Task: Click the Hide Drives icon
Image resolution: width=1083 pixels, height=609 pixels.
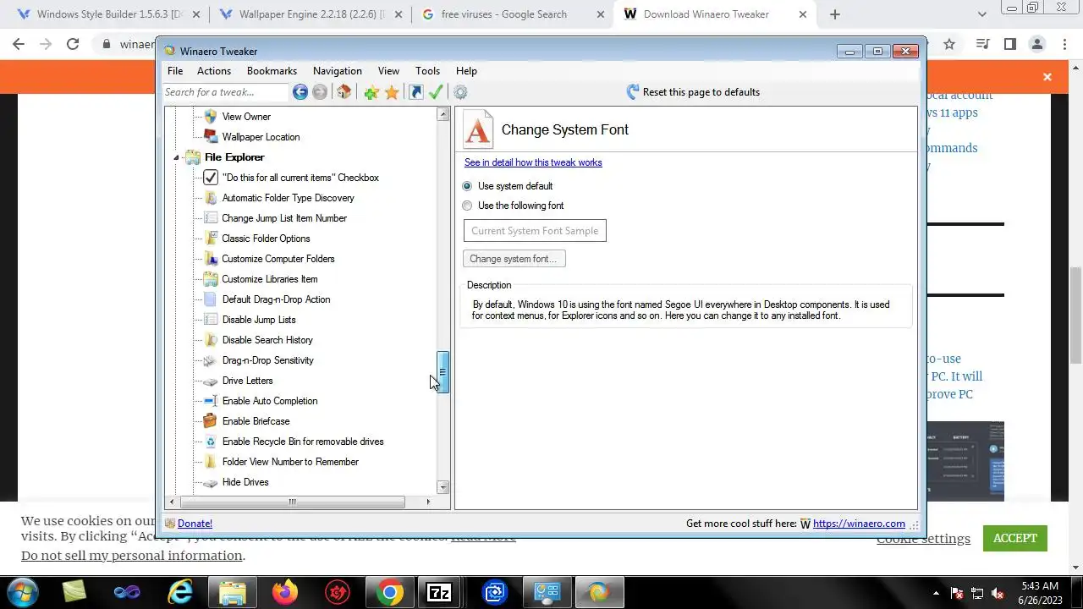Action: pyautogui.click(x=211, y=482)
